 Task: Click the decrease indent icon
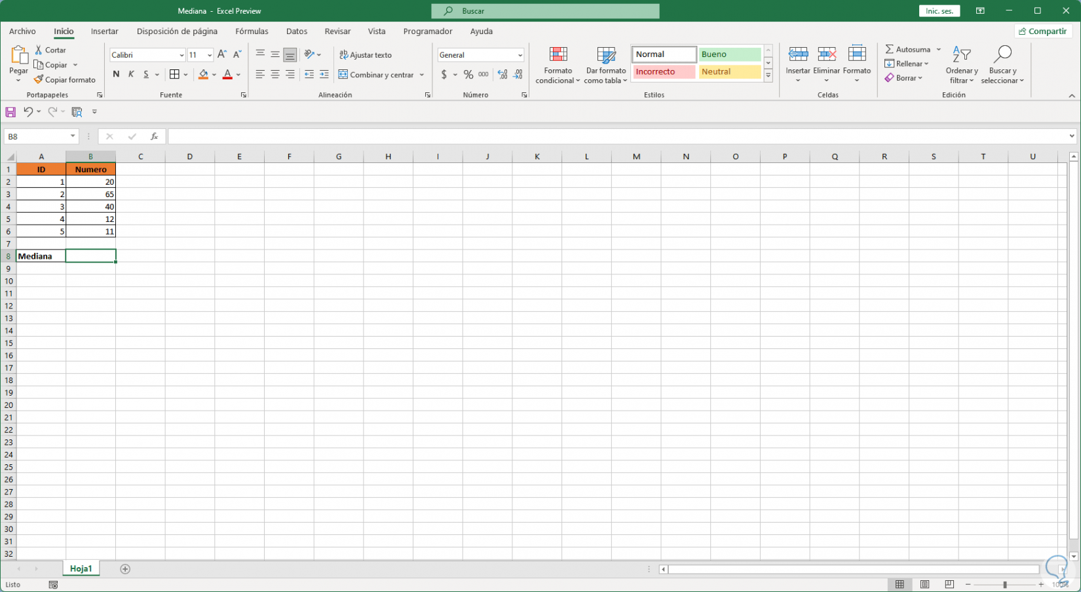pos(309,75)
